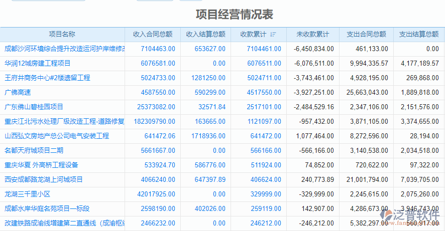Click income contract amount 4587550.00
Screen dimensions: 445x231
158,92
